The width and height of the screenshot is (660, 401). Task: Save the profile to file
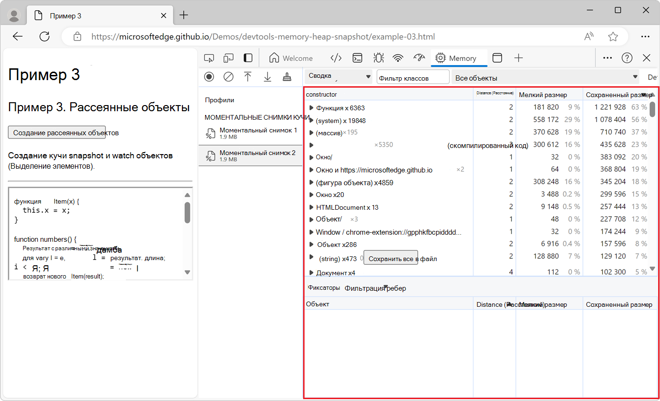267,77
